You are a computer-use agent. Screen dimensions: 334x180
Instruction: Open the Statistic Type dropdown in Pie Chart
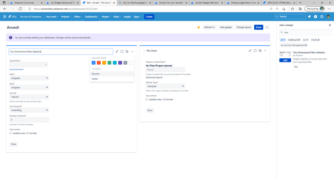165,86
